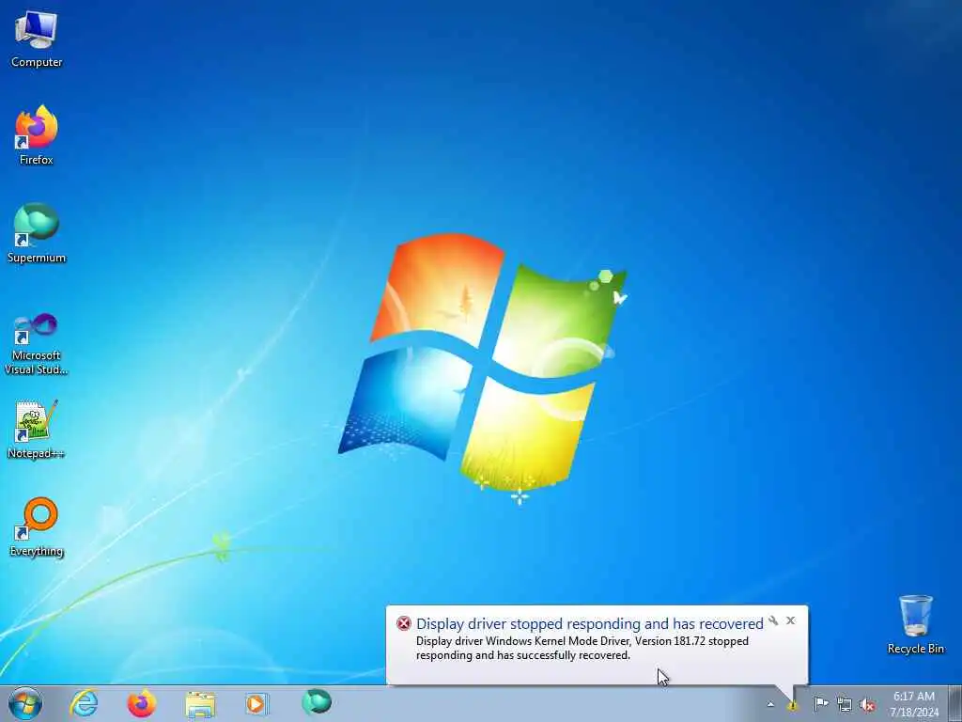Launch Firefox from the taskbar
The height and width of the screenshot is (722, 962).
tap(141, 703)
